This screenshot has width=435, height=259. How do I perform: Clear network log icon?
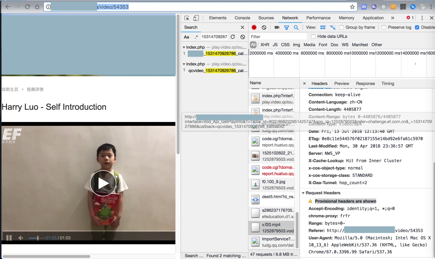(264, 27)
